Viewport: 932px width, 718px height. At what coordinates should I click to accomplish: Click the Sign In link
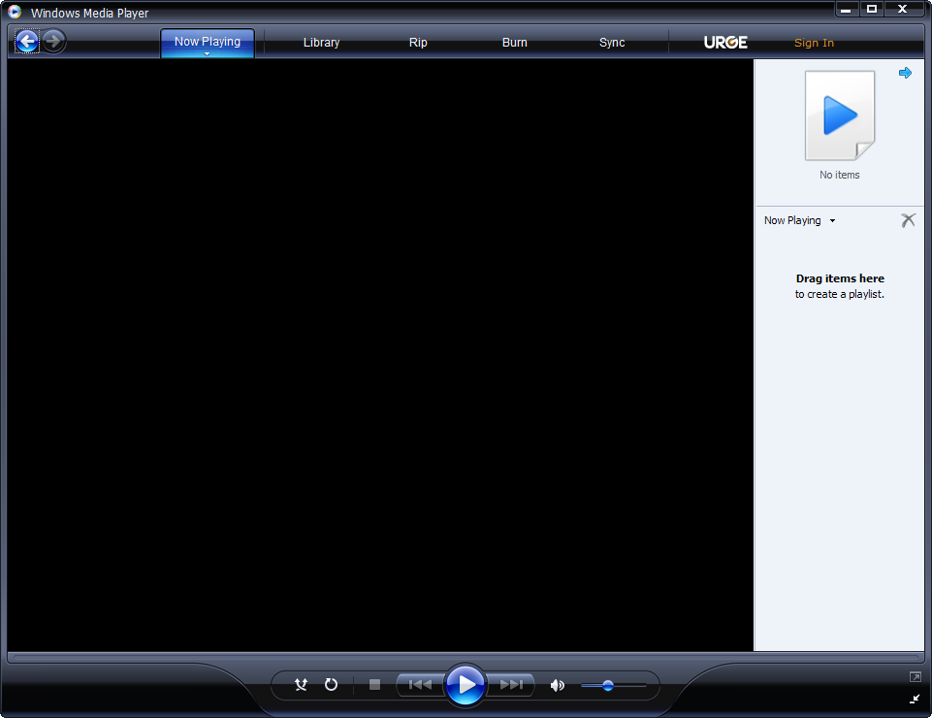point(814,43)
